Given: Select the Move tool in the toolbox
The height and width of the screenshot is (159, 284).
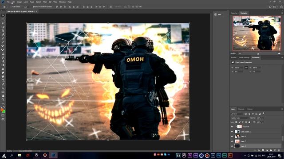Looking at the screenshot, I should tap(3, 15).
